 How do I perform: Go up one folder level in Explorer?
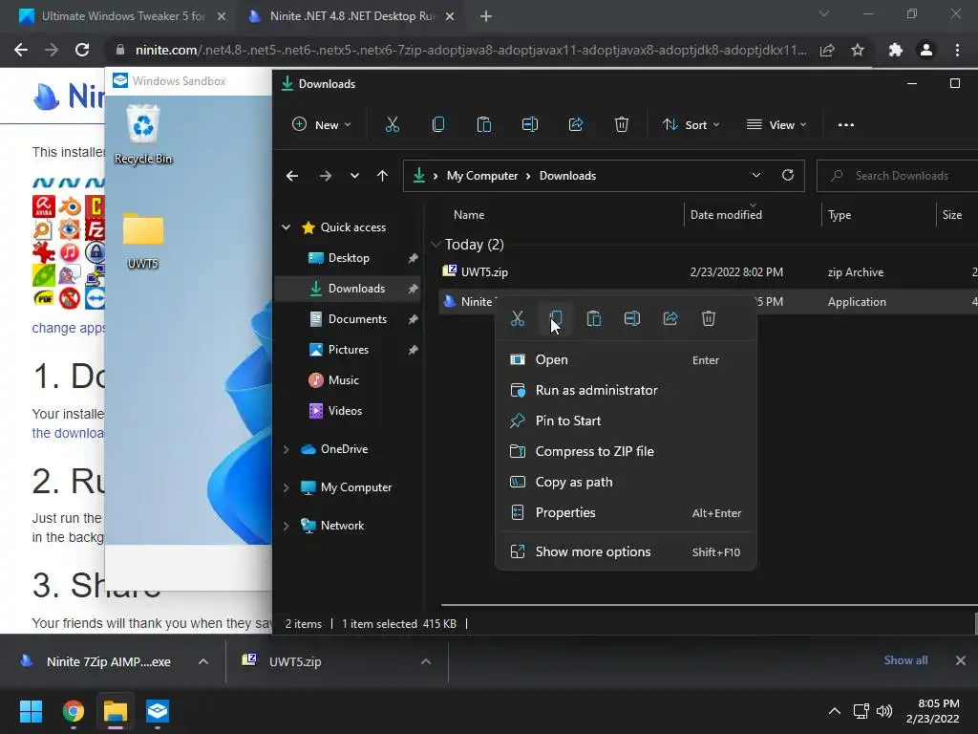click(382, 176)
